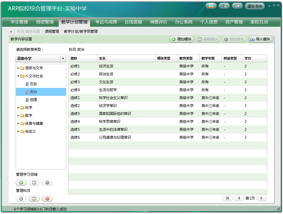Click the 导入模块 button
The width and height of the screenshot is (283, 214).
[x=260, y=39]
